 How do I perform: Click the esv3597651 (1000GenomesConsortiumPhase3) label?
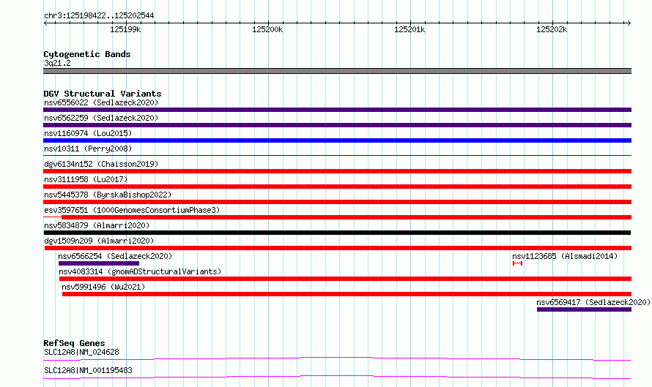coord(132,210)
